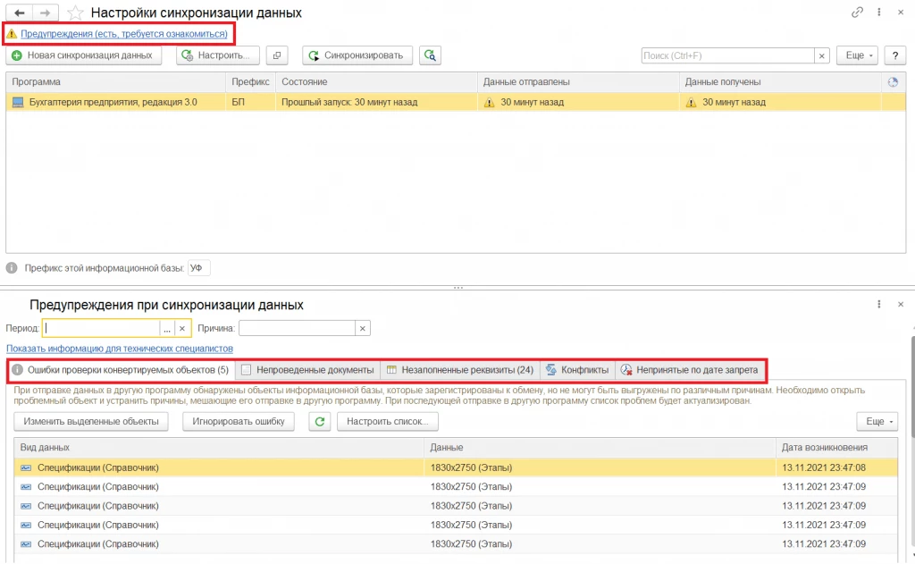Click into the Причина input field
This screenshot has height=564, width=915.
297,329
